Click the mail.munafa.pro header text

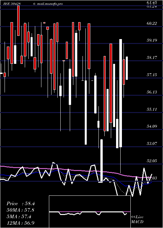point(50,4)
